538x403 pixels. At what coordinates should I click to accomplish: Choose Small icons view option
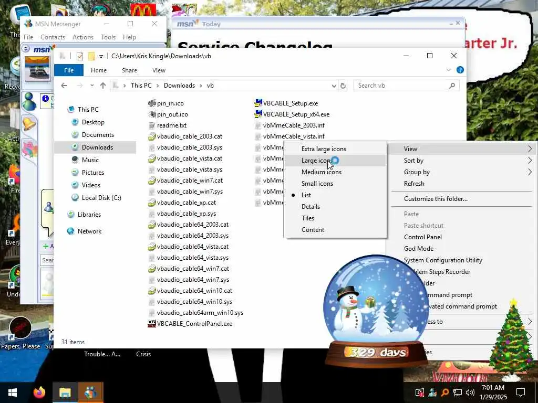point(335,184)
